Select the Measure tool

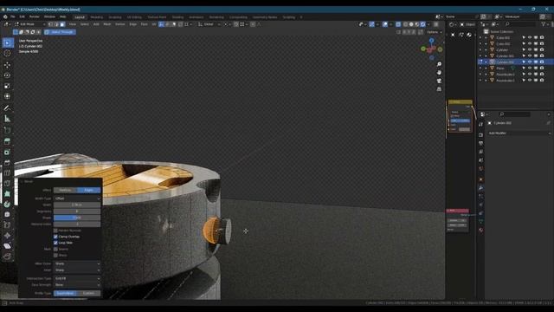click(x=7, y=119)
